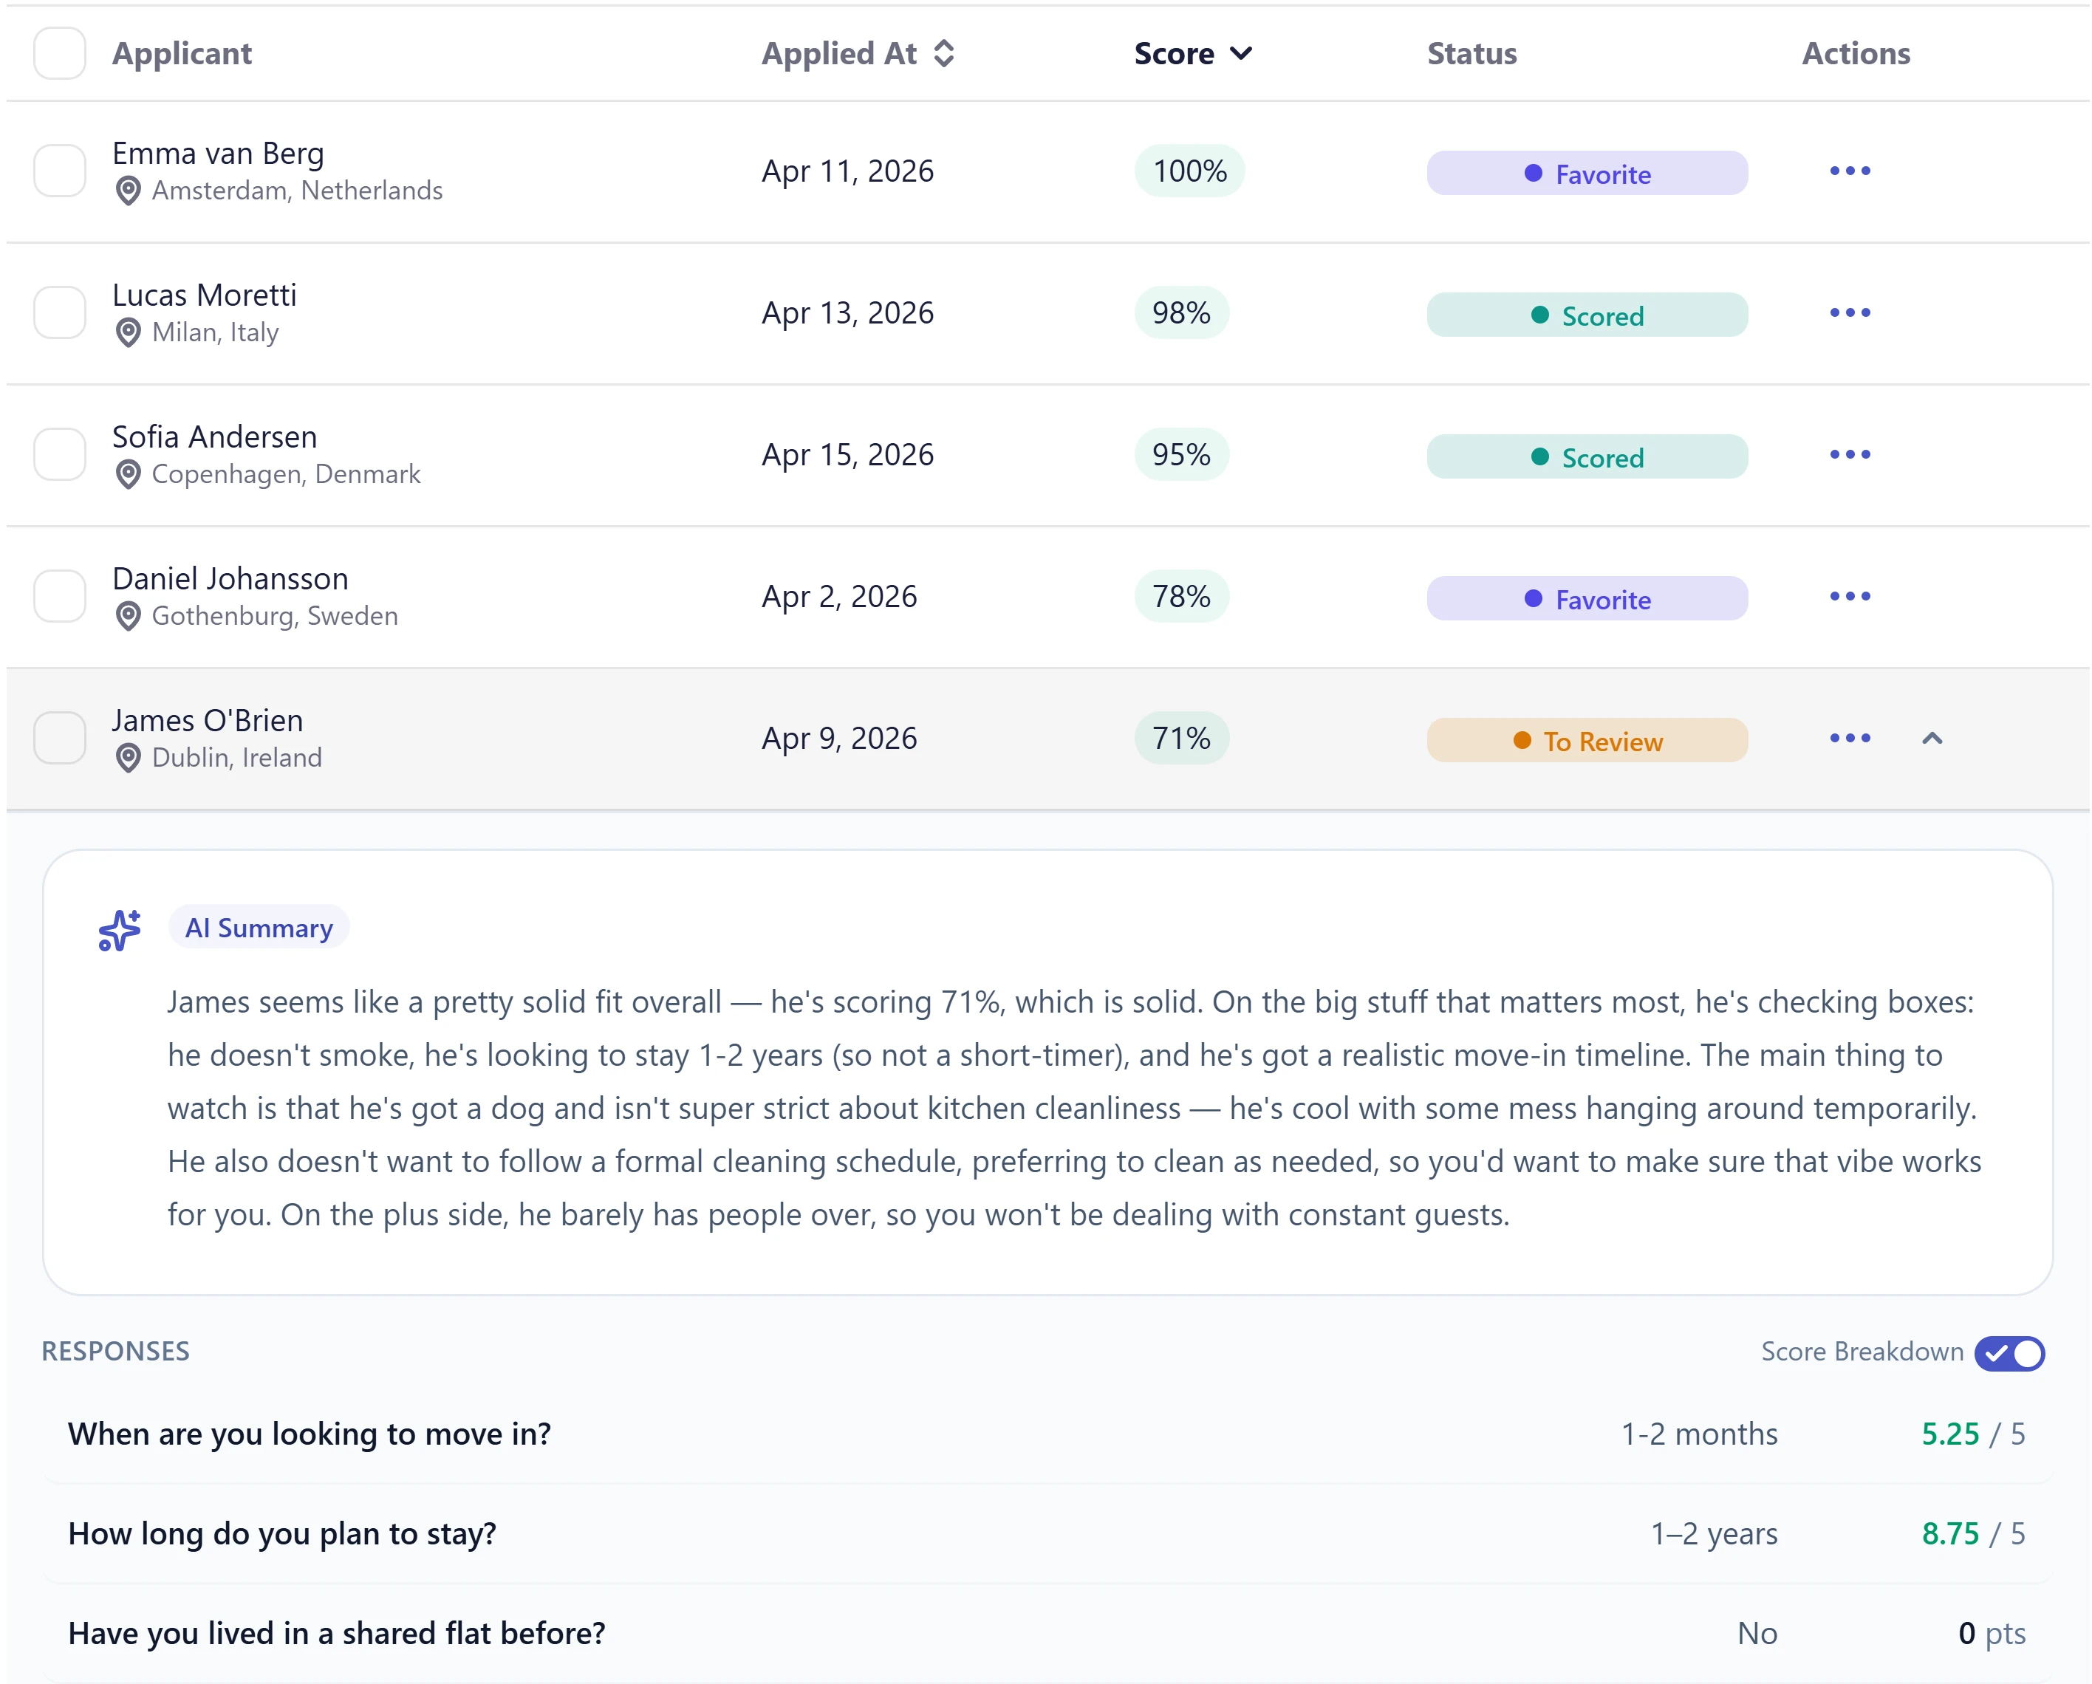Sort by Applied At column
Image resolution: width=2092 pixels, height=1684 pixels.
click(x=858, y=53)
